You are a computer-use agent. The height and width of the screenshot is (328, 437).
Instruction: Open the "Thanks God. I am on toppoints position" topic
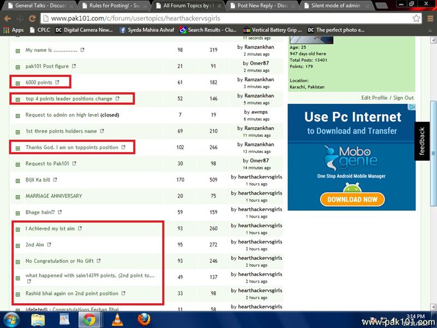pos(72,148)
